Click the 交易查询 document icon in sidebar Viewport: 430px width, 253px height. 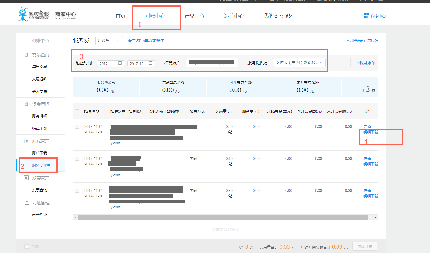tap(26, 55)
